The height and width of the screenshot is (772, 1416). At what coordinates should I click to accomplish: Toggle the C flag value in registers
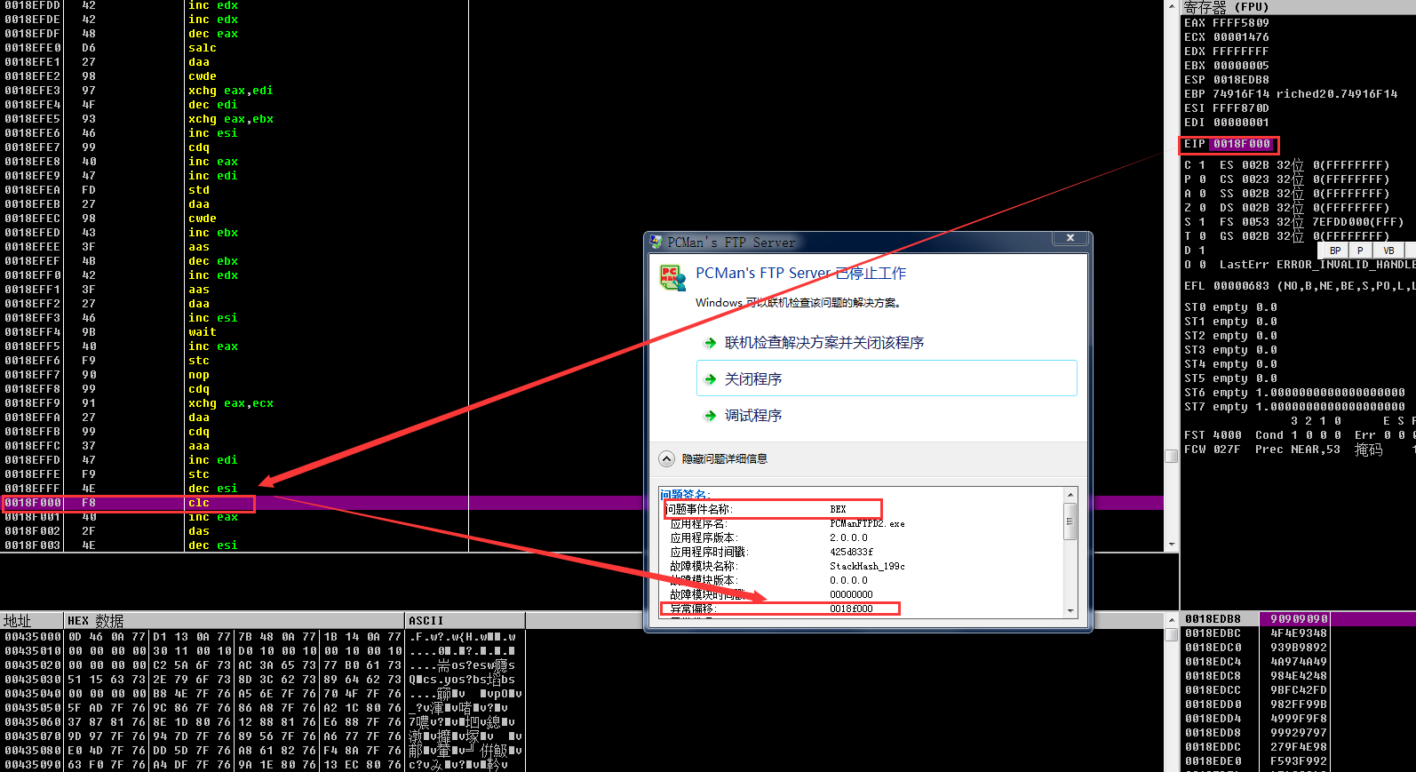click(1202, 165)
